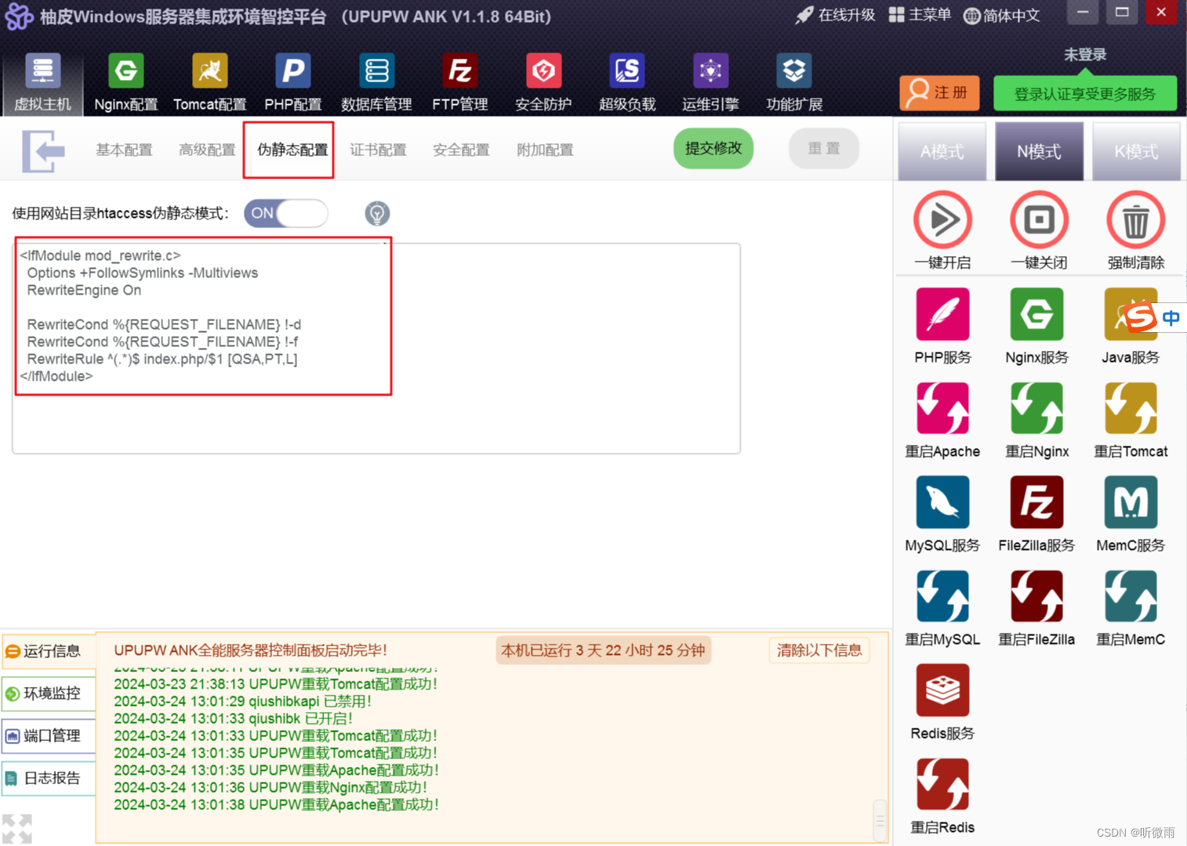Click 重置 reset button
This screenshot has width=1187, height=846.
[824, 148]
